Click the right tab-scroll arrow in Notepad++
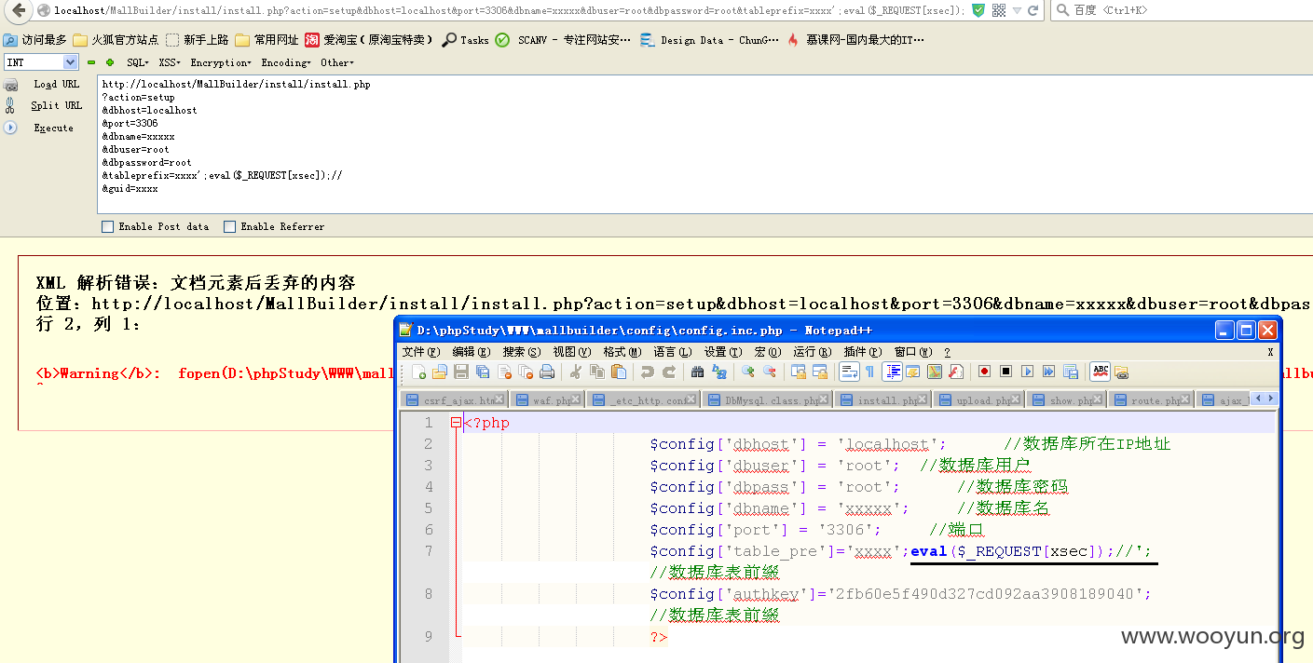 (1270, 399)
